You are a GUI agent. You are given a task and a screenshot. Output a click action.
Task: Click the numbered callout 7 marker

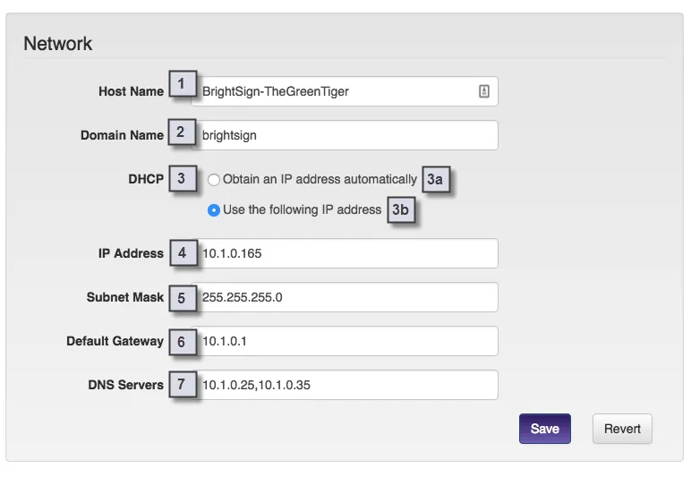183,385
